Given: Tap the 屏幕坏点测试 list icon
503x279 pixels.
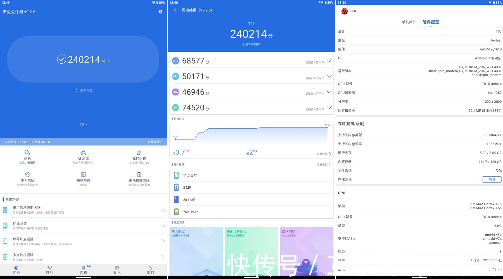Looking at the screenshot, I should click(x=5, y=241).
